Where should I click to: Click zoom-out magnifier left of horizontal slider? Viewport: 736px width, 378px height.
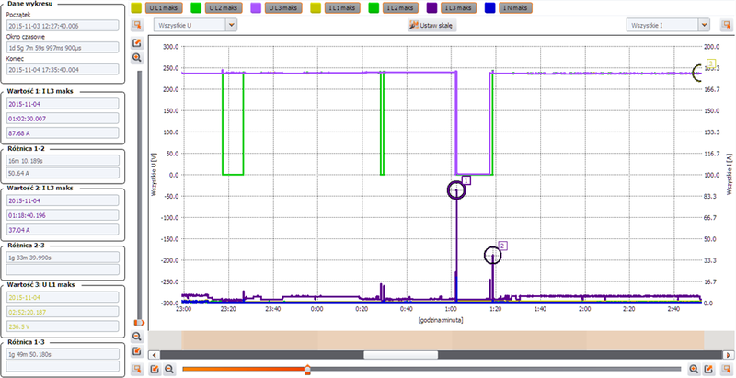pos(169,369)
